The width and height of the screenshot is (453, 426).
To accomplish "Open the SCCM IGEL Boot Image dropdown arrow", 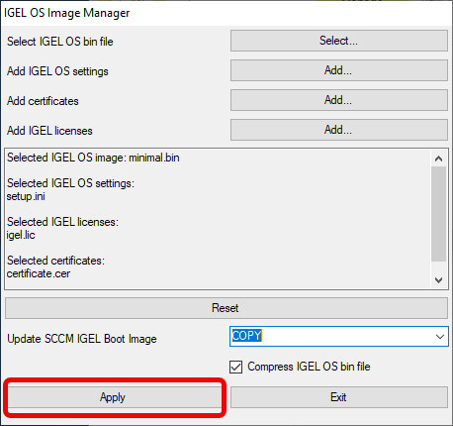I will pos(440,337).
